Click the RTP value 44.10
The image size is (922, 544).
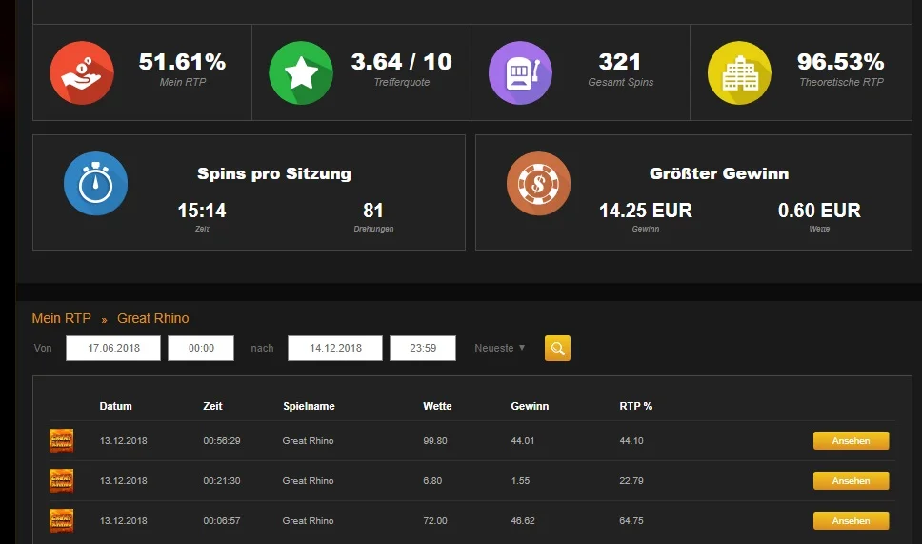click(x=631, y=440)
